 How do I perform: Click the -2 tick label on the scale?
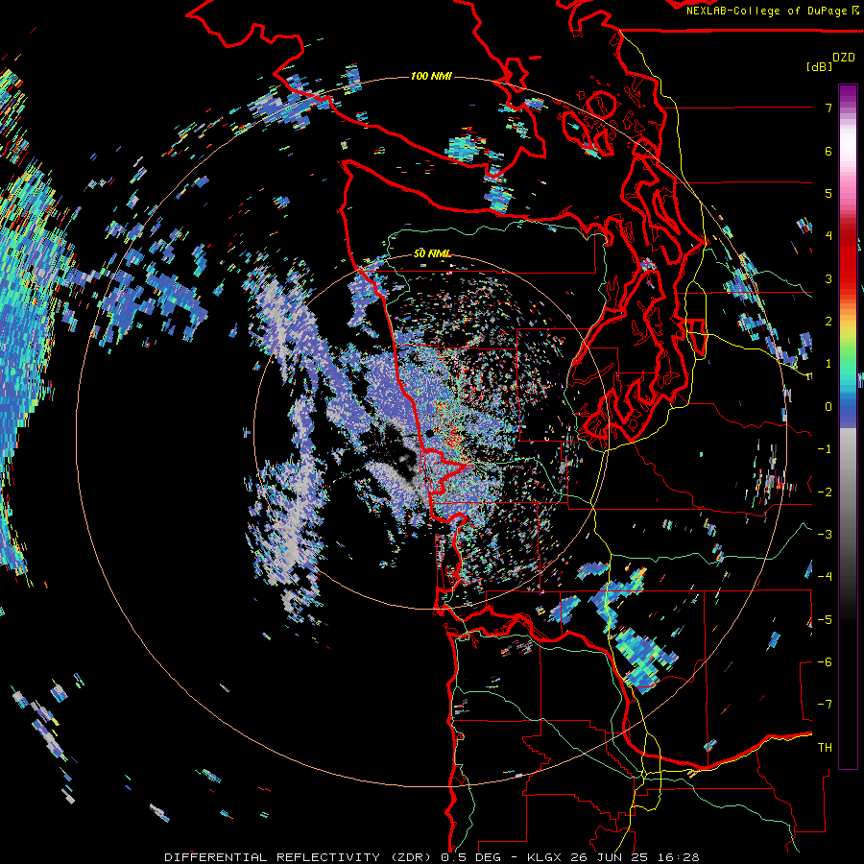pos(825,492)
